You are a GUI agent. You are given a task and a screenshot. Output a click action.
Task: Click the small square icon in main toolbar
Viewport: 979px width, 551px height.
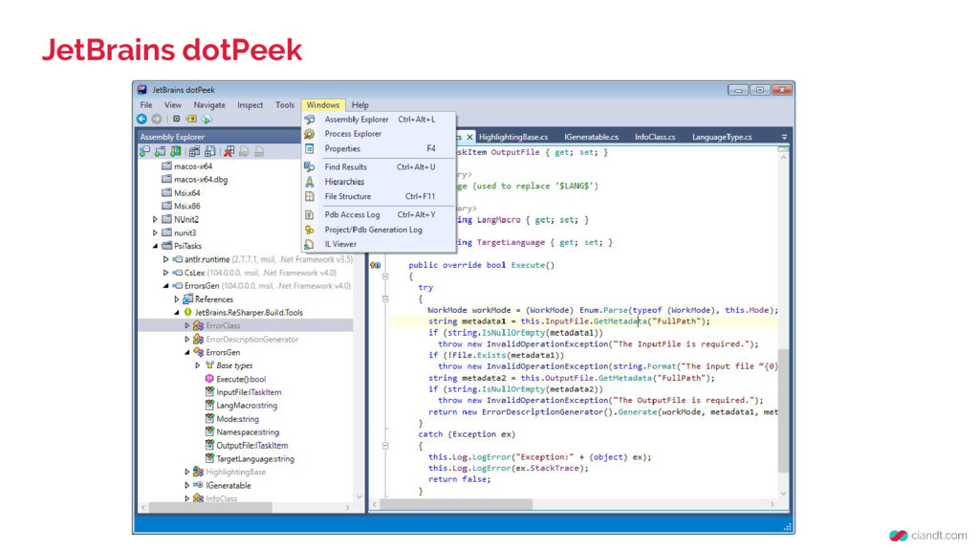[177, 119]
